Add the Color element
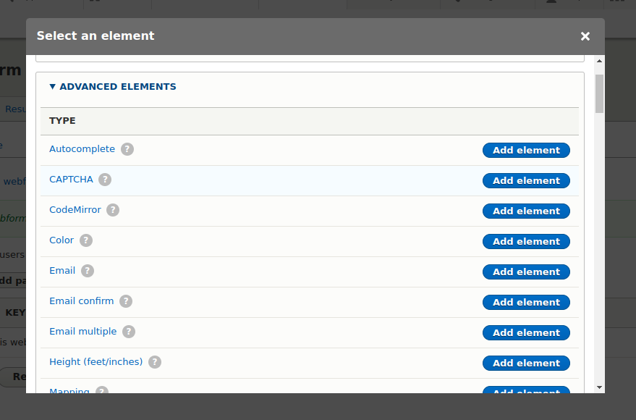 tap(526, 241)
